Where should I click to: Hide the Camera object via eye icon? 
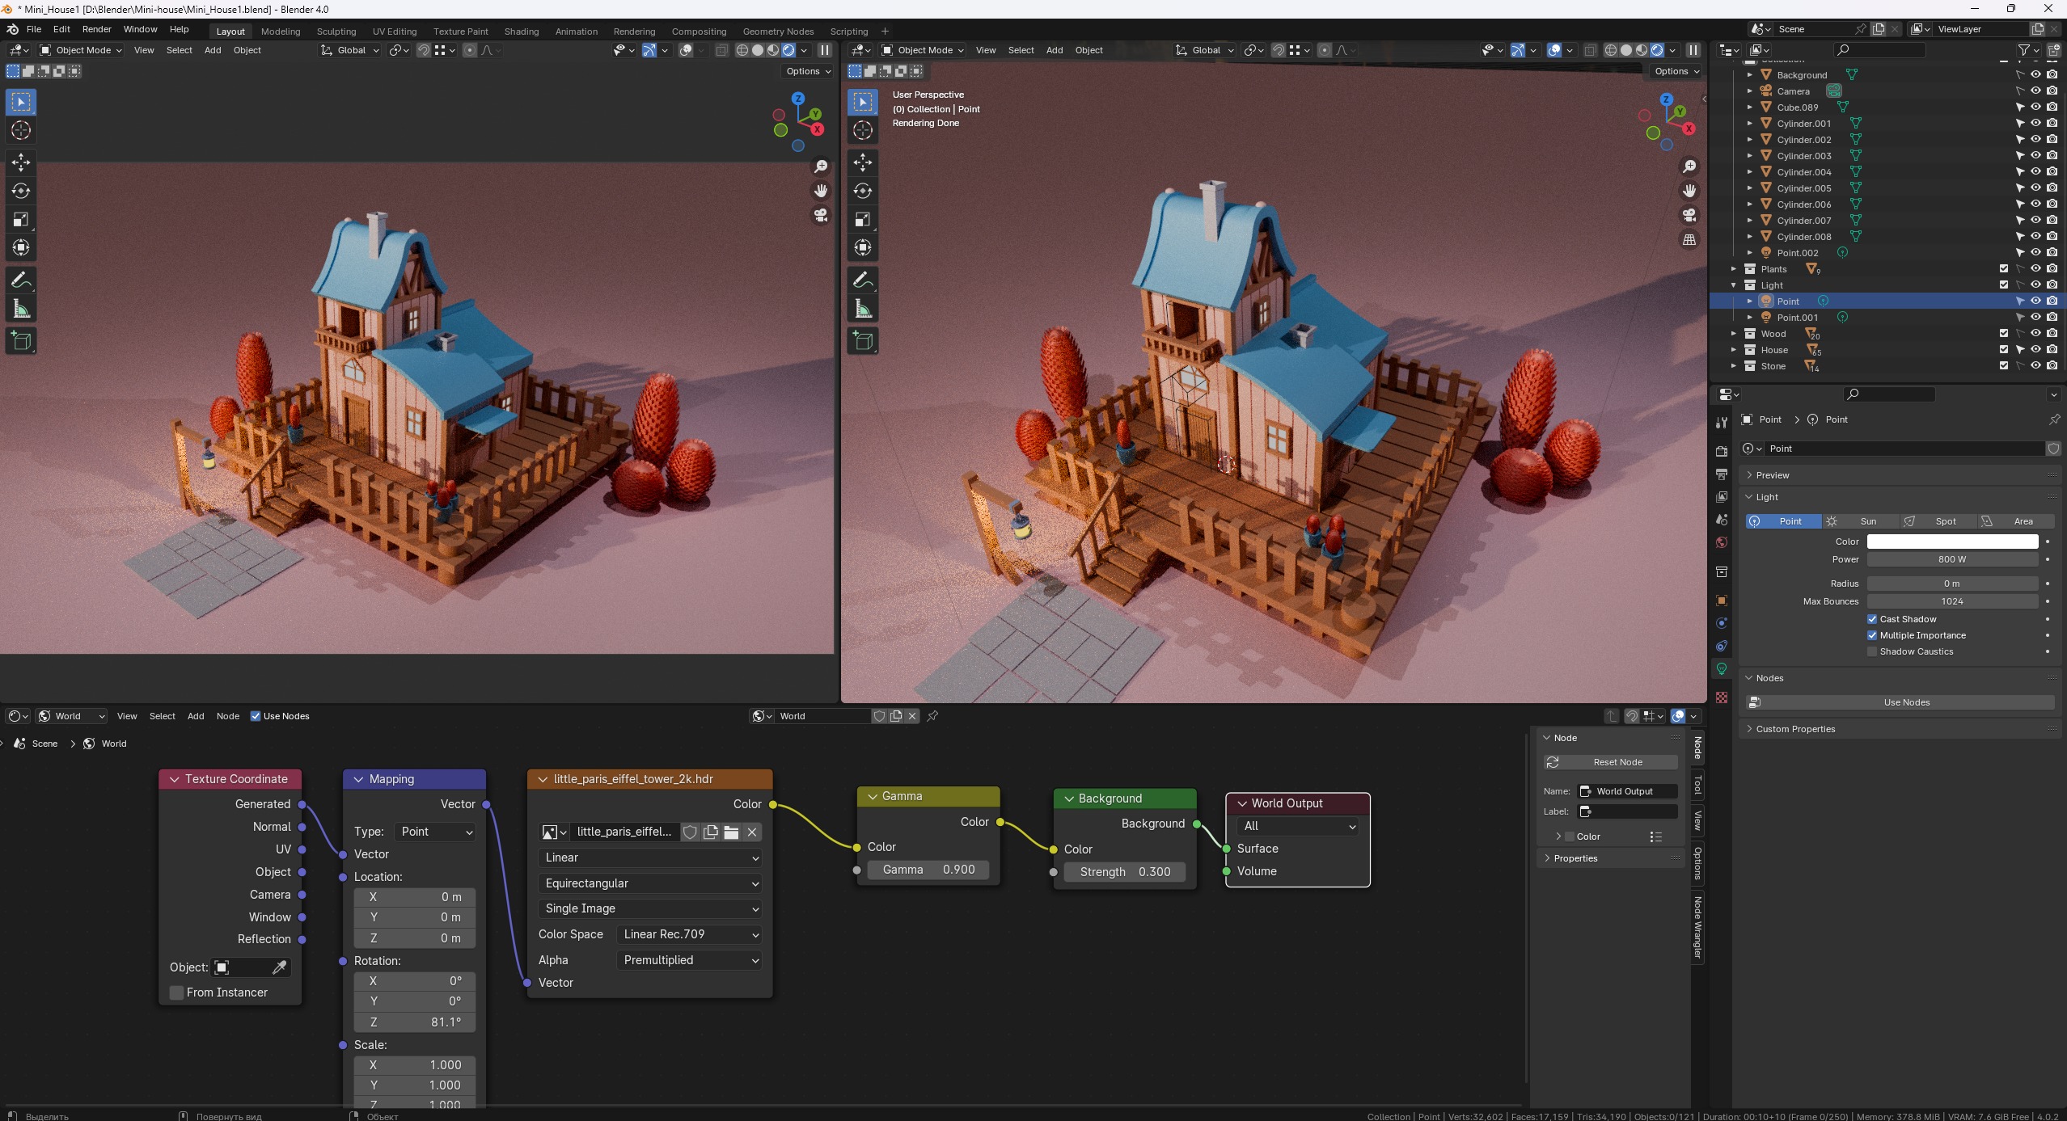point(2035,91)
